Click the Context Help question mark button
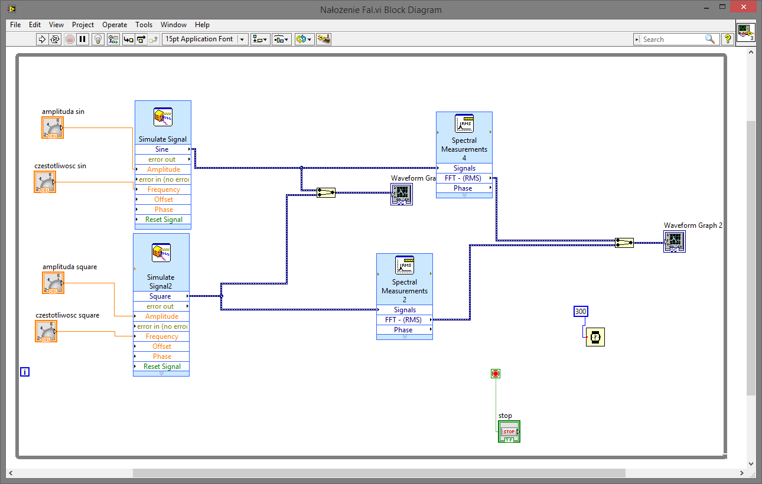Image resolution: width=762 pixels, height=484 pixels. [728, 40]
